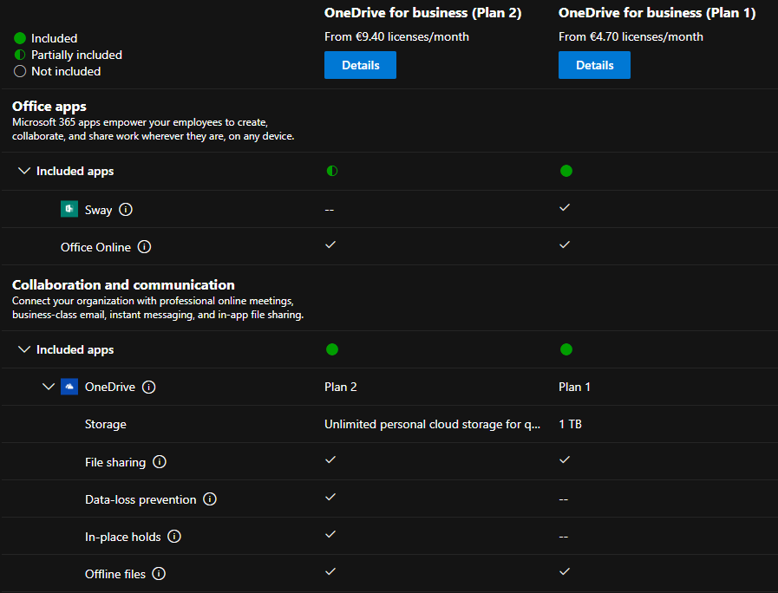Click Plan 2 checkmark for In-place holds
Image resolution: width=778 pixels, height=593 pixels.
click(x=330, y=534)
